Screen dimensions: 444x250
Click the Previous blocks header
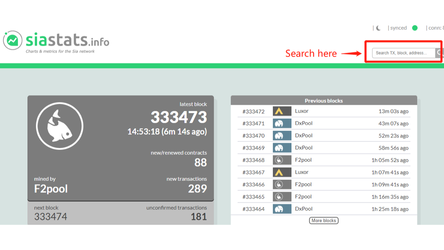(x=324, y=101)
